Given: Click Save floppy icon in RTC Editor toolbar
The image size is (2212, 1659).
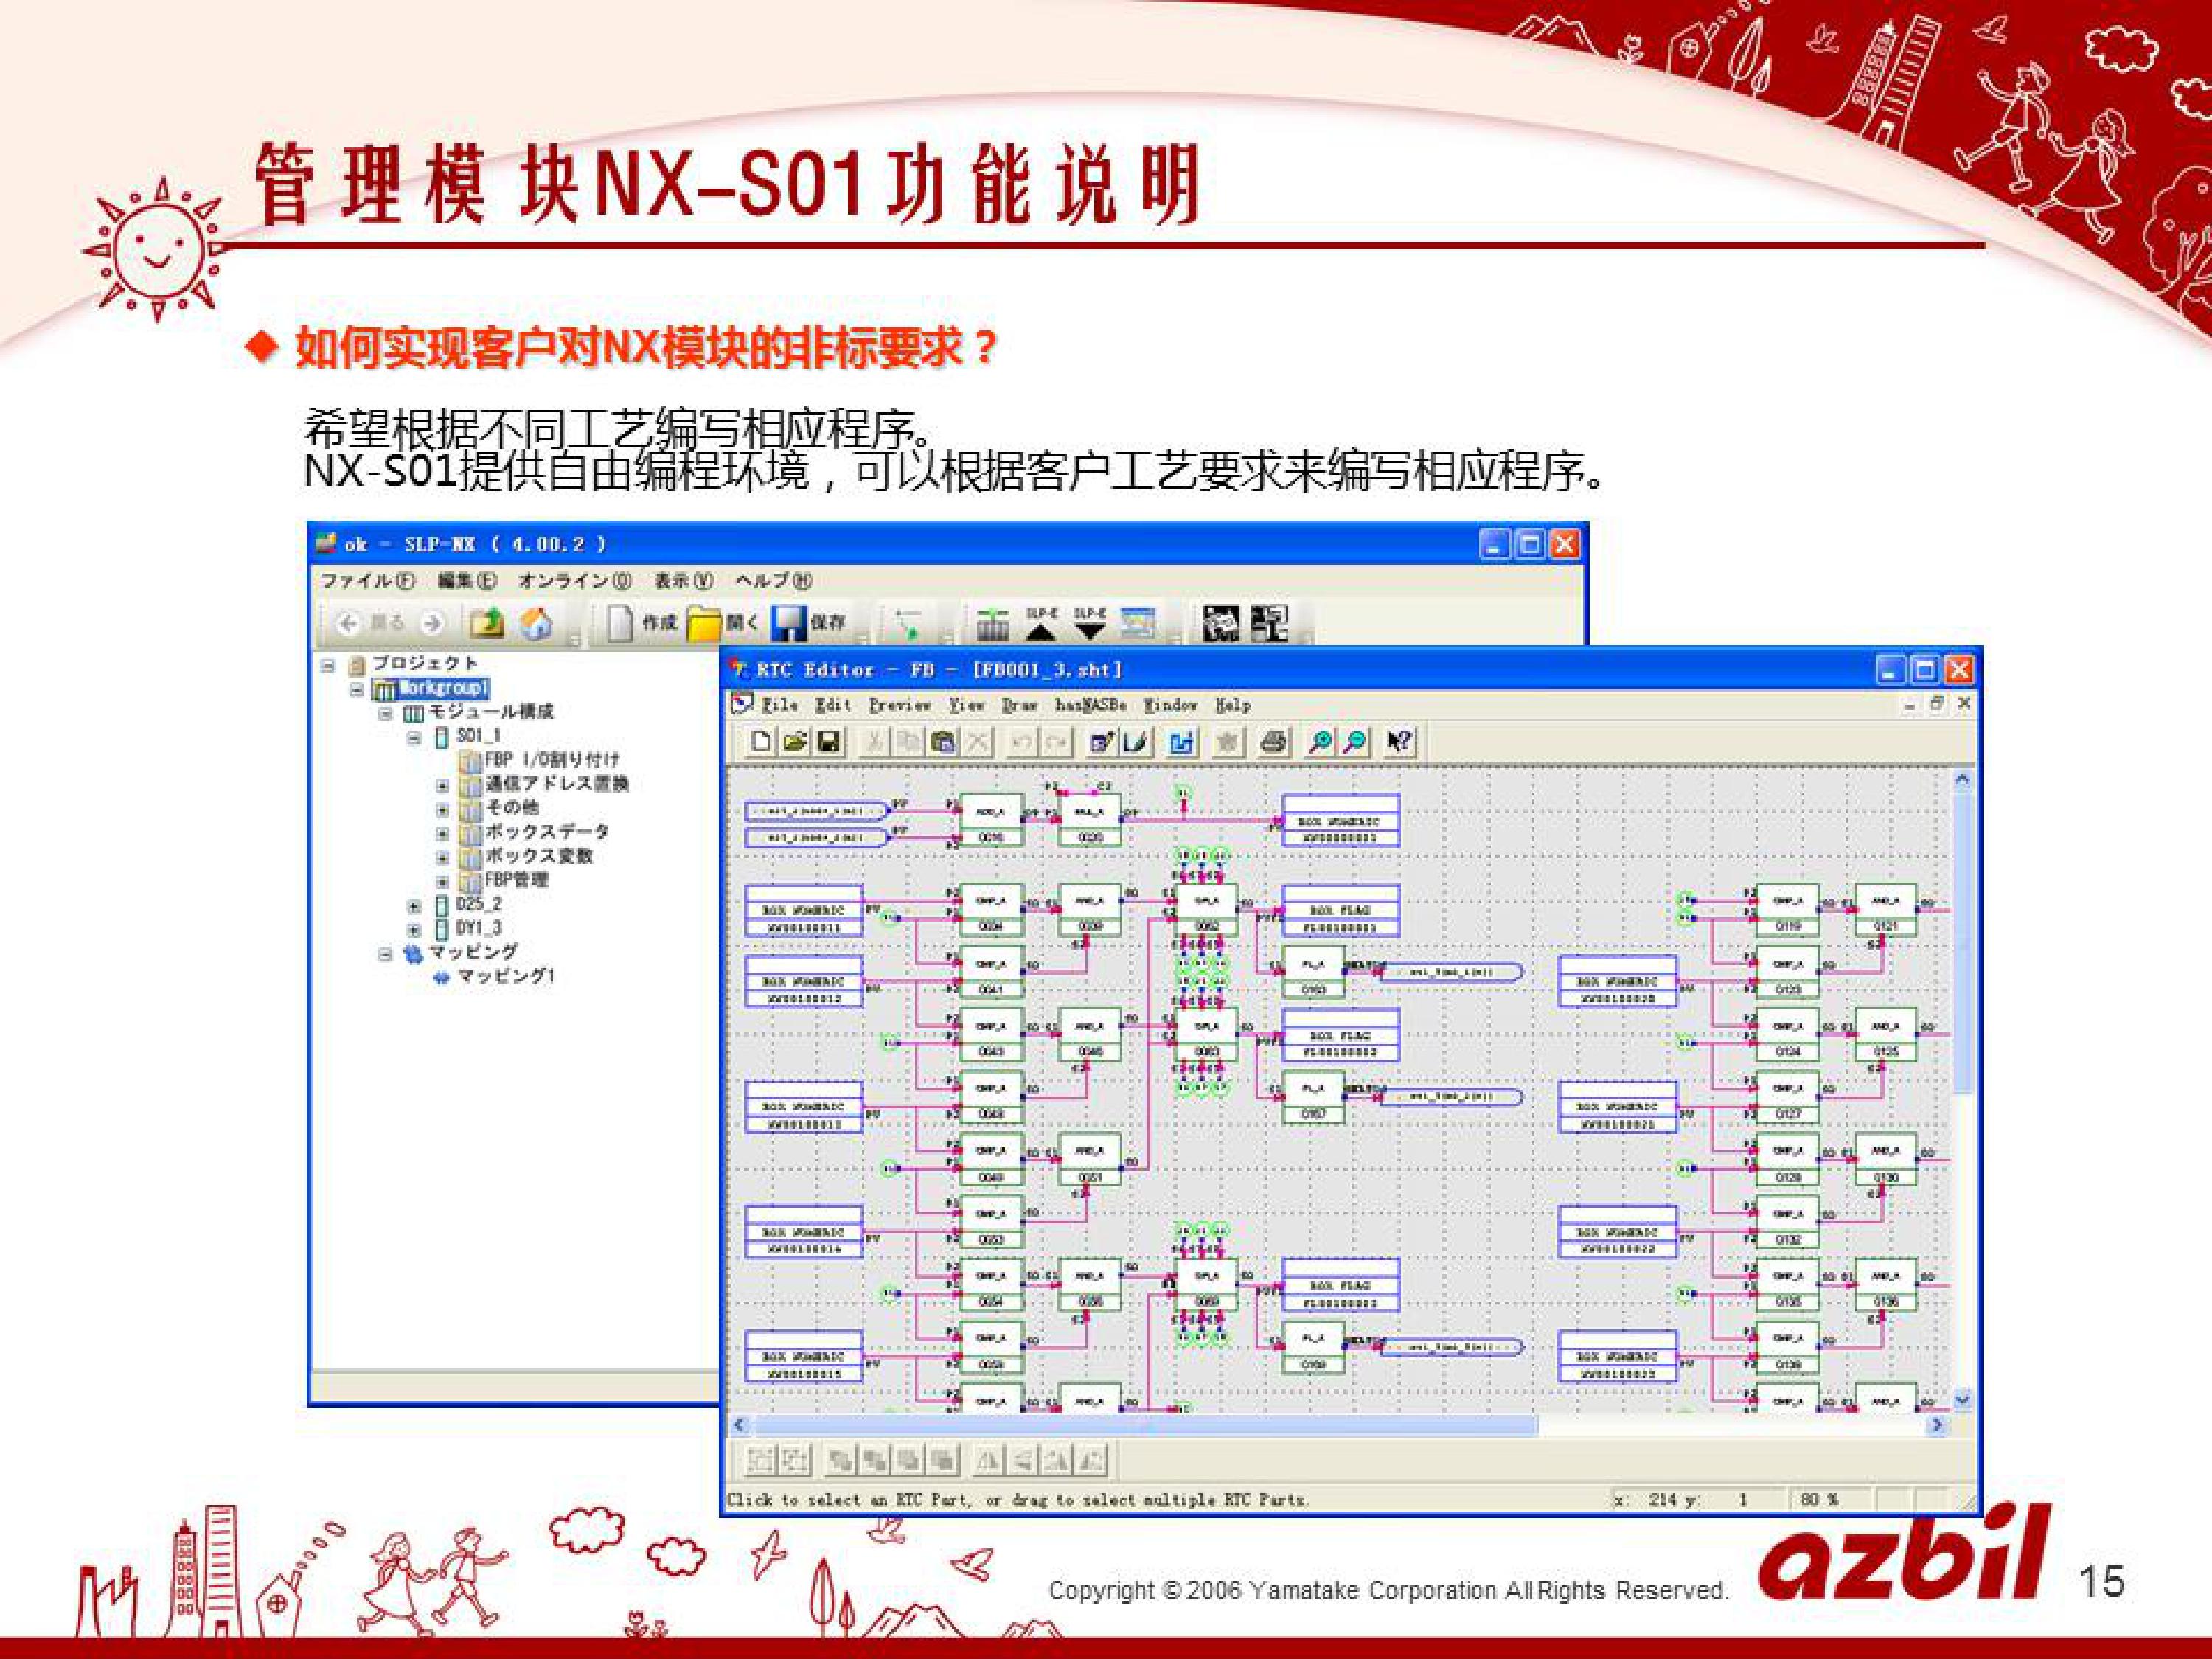Looking at the screenshot, I should (x=829, y=741).
